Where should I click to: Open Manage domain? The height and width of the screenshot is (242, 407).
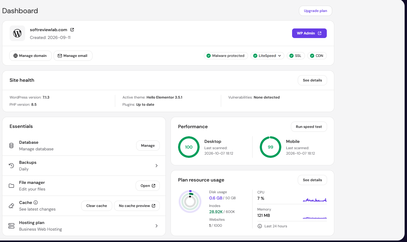point(31,56)
